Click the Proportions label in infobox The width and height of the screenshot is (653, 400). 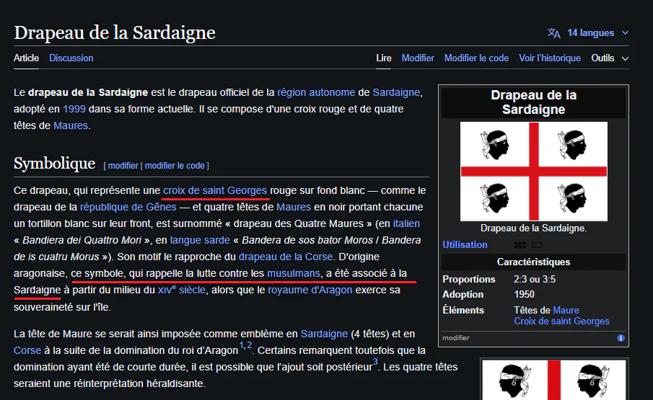click(469, 280)
